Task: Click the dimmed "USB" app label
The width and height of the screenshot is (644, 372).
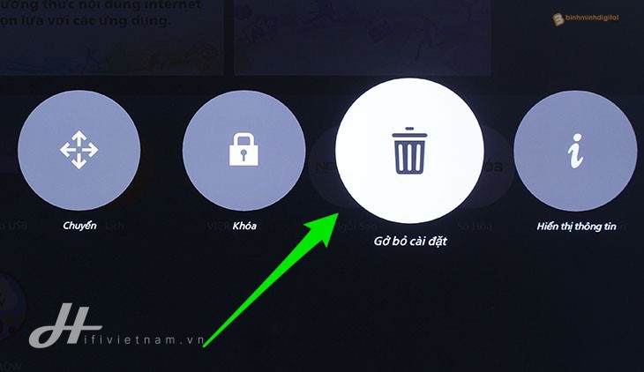Action: 15,226
